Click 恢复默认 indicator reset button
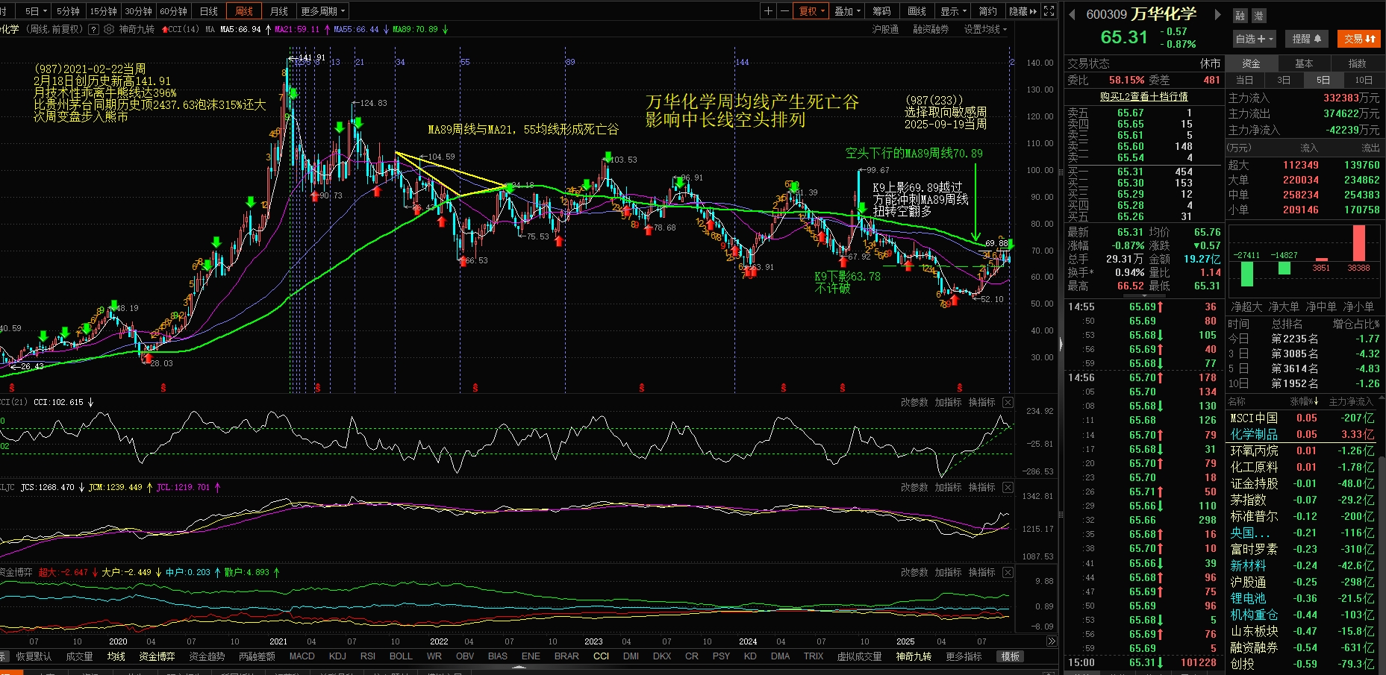Screen dimensions: 1386x675 coord(34,656)
